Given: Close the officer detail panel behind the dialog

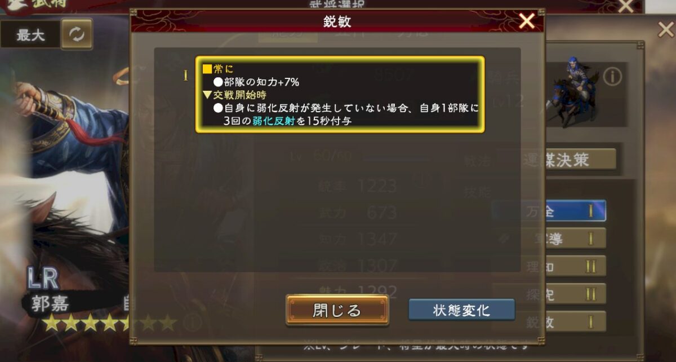Looking at the screenshot, I should click(x=665, y=29).
